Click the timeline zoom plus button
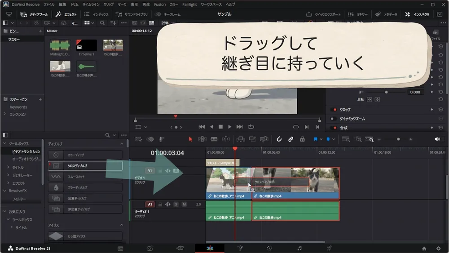Screen dimensions: 449x253 click(411, 139)
